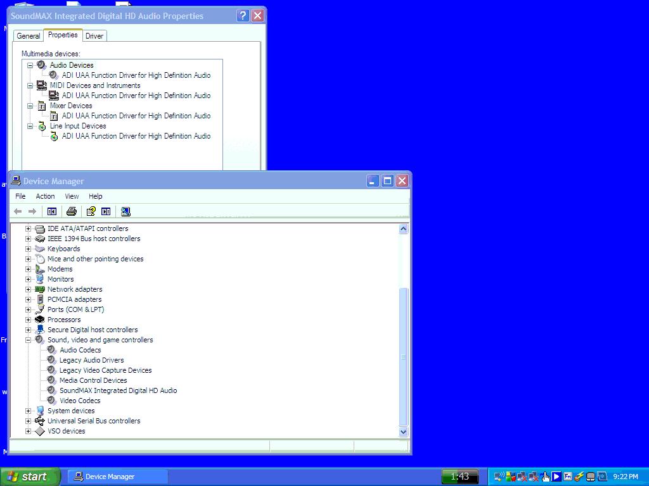This screenshot has width=649, height=486.
Task: Switch to the Driver tab
Action: pos(94,36)
